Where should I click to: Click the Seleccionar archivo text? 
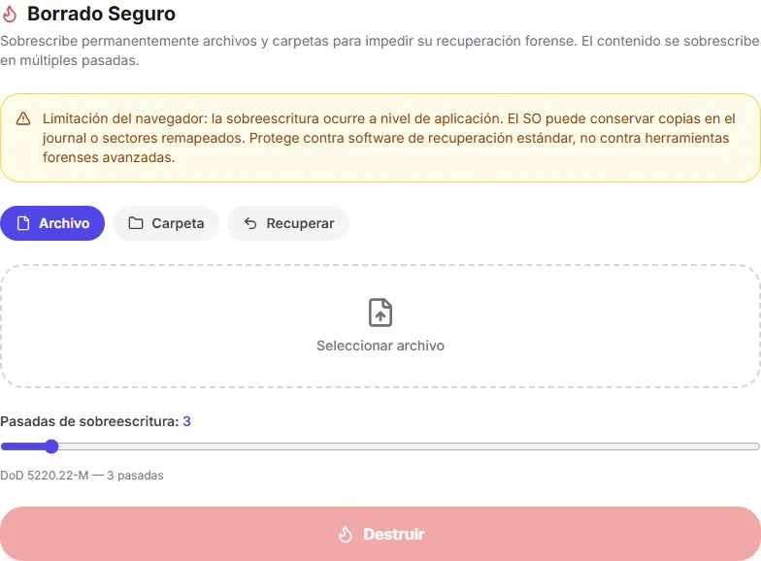coord(380,346)
